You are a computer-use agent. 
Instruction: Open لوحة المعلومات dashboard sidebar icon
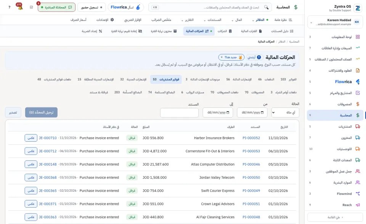(x=358, y=37)
